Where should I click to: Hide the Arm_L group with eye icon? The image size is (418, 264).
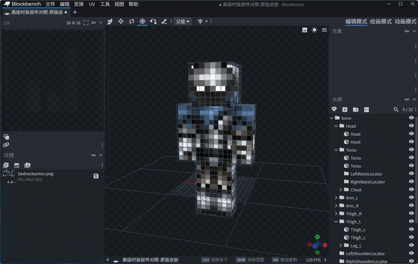pyautogui.click(x=411, y=198)
